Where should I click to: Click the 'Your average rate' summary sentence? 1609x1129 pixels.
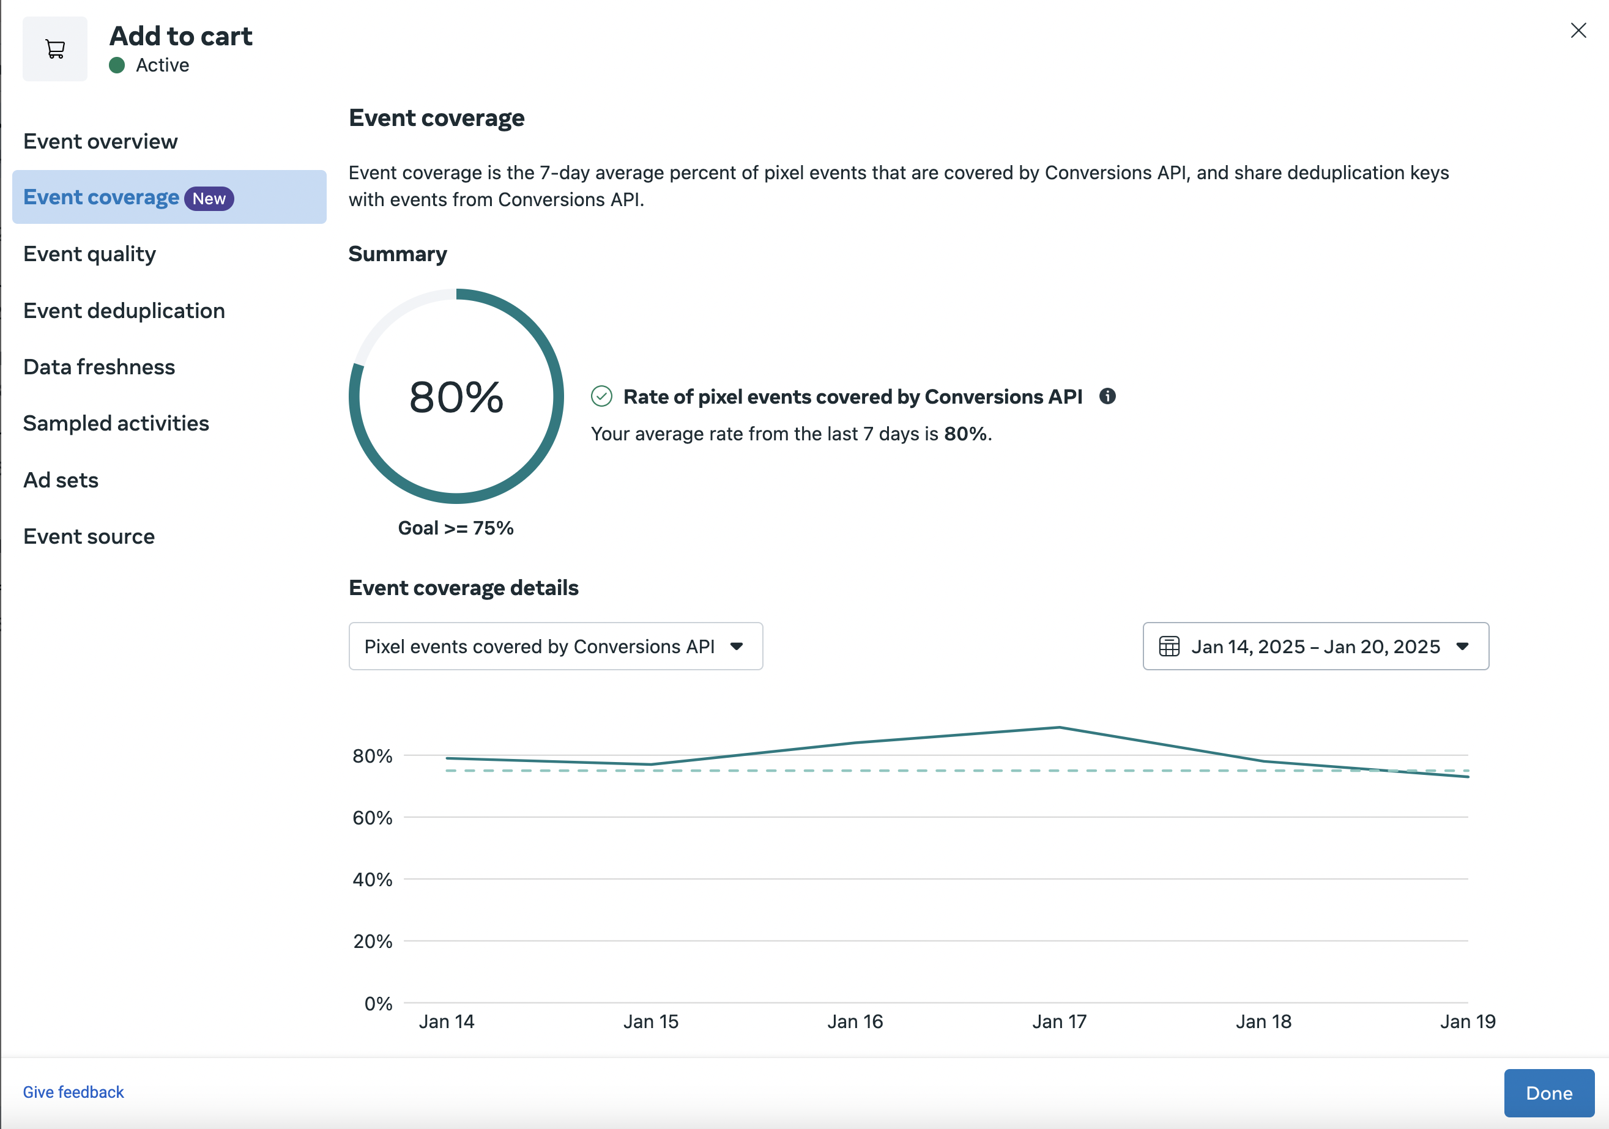[x=791, y=434]
